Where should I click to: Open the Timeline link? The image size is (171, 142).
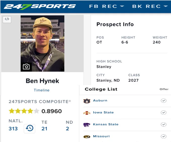[x=41, y=90]
